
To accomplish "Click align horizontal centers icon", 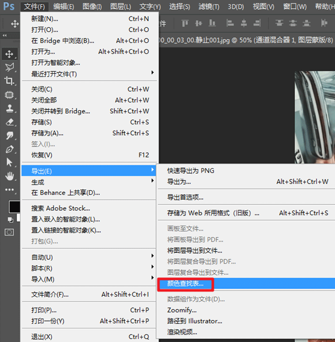I will 244,23.
